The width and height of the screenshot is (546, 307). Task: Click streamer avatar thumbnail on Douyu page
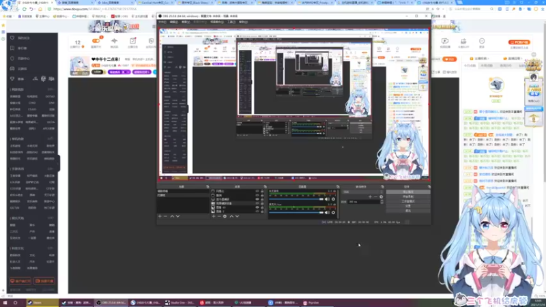[80, 65]
